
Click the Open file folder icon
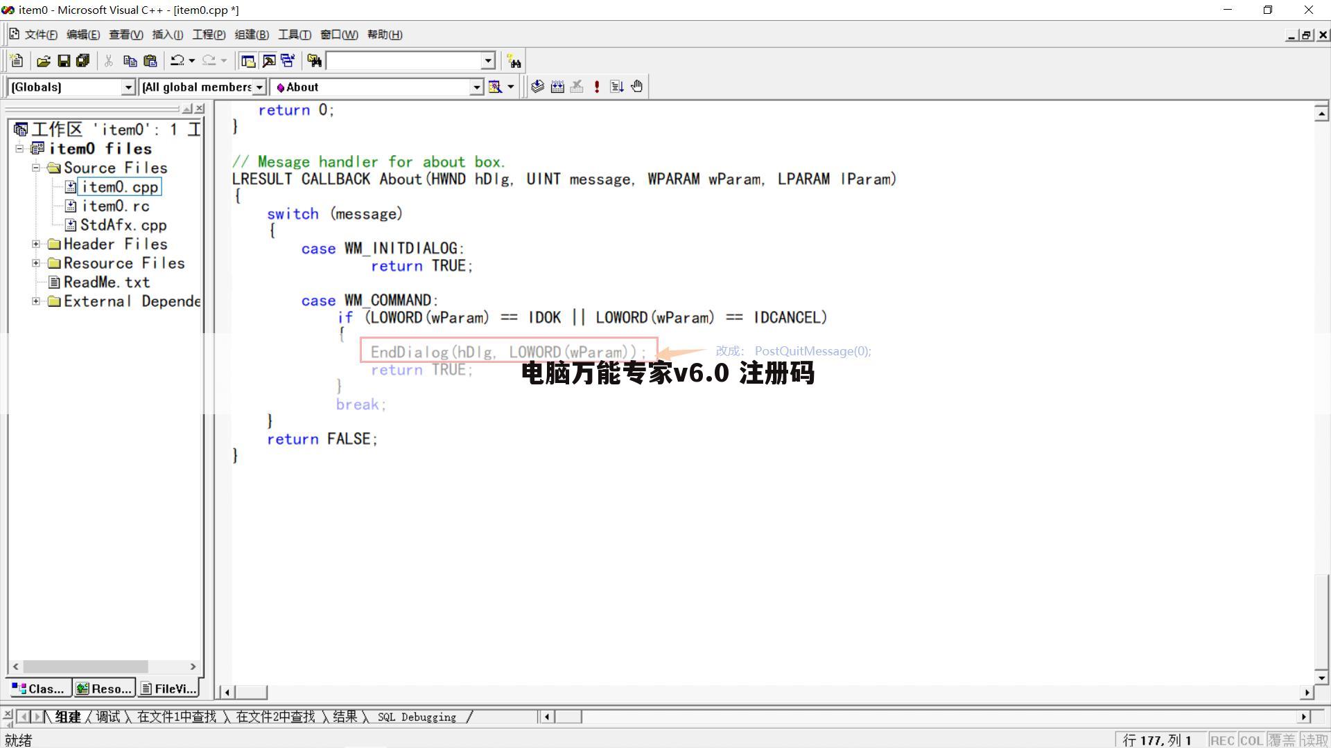[x=44, y=61]
